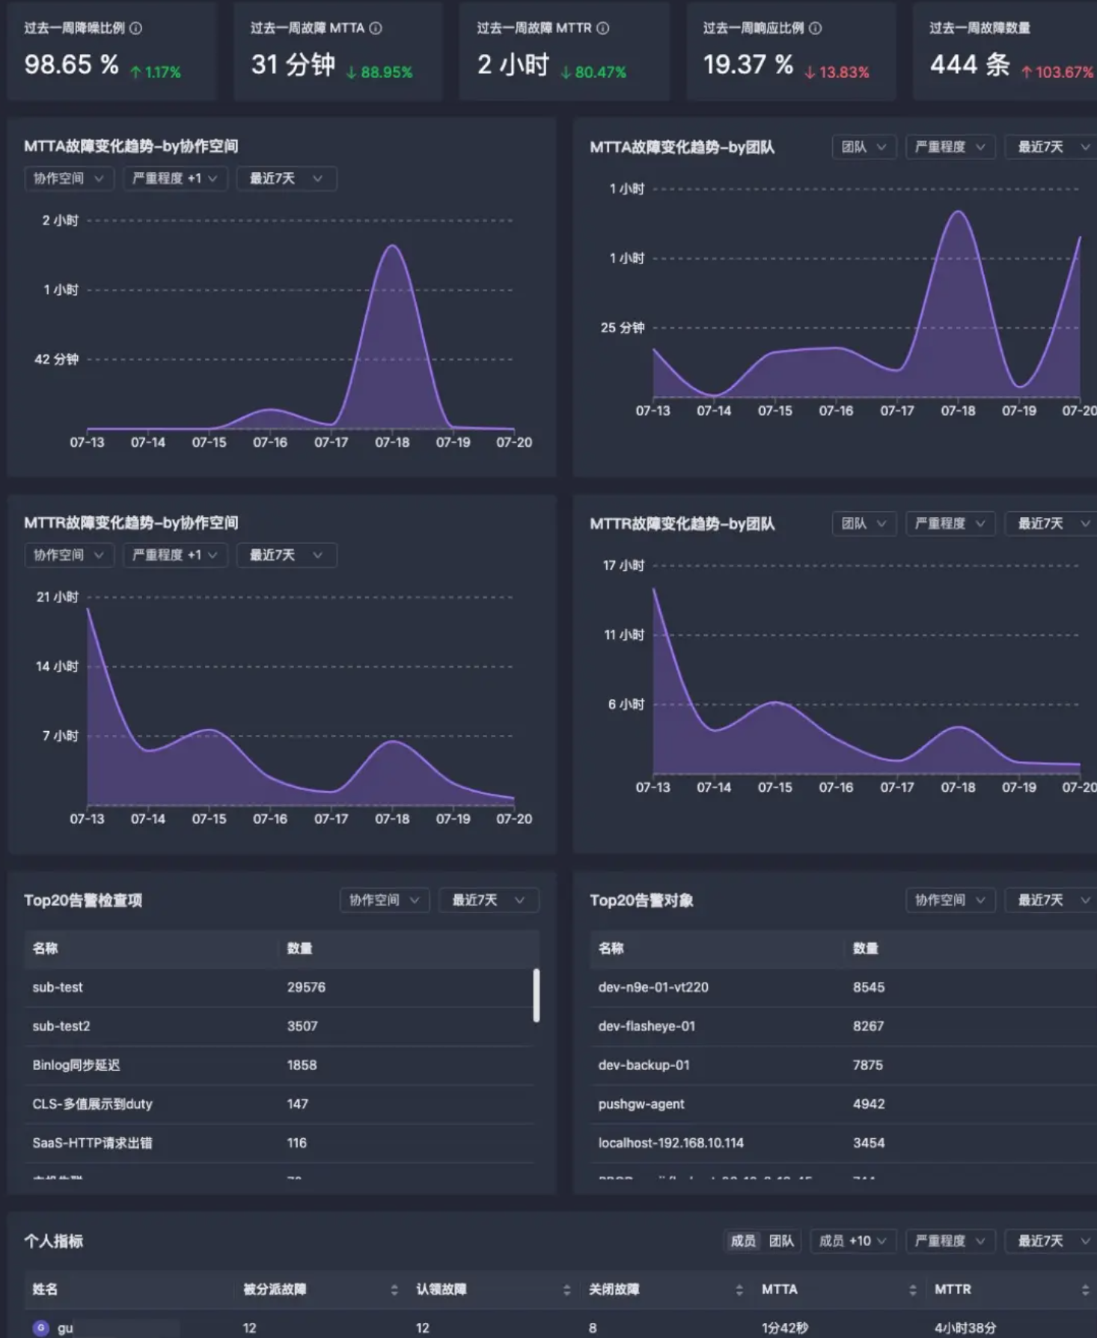Open 最近7天 dropdown in 个人指标
This screenshot has height=1338, width=1097.
point(1051,1241)
